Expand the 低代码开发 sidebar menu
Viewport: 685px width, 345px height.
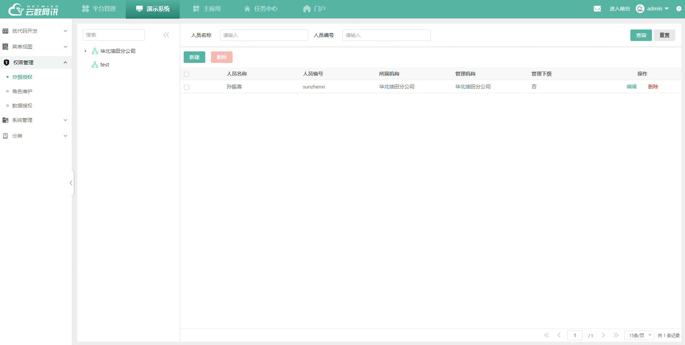click(36, 31)
